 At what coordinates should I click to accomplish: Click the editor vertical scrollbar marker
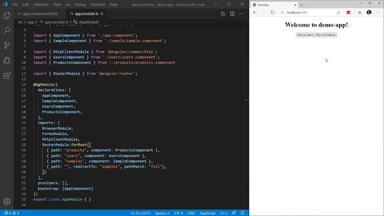pyautogui.click(x=247, y=100)
